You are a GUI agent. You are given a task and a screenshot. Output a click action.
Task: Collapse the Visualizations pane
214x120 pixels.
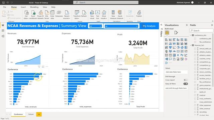coord(187,25)
